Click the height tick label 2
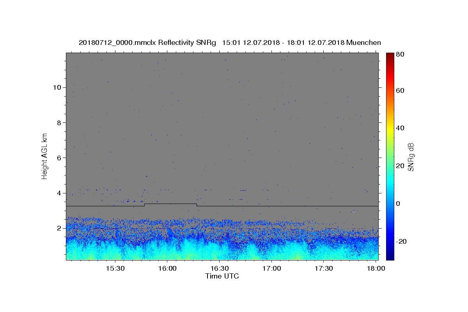Screen dimensions: 468x312 pyautogui.click(x=60, y=228)
